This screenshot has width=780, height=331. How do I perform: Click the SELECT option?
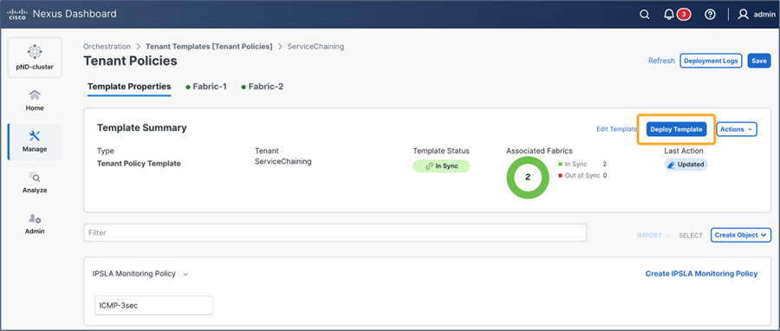pyautogui.click(x=691, y=236)
